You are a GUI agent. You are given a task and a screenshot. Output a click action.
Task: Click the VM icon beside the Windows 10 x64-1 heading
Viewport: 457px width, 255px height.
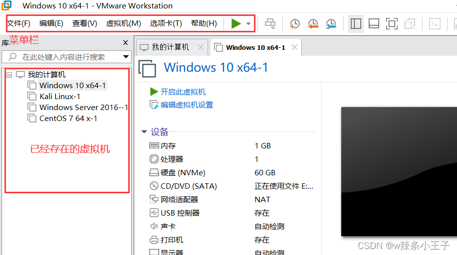[147, 68]
